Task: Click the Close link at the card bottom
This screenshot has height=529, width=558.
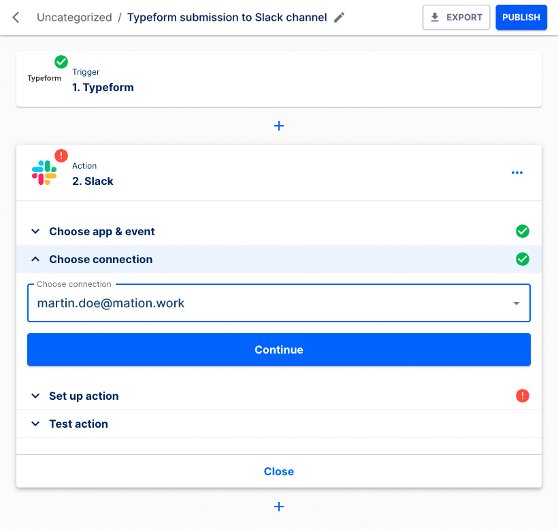Action: [279, 471]
